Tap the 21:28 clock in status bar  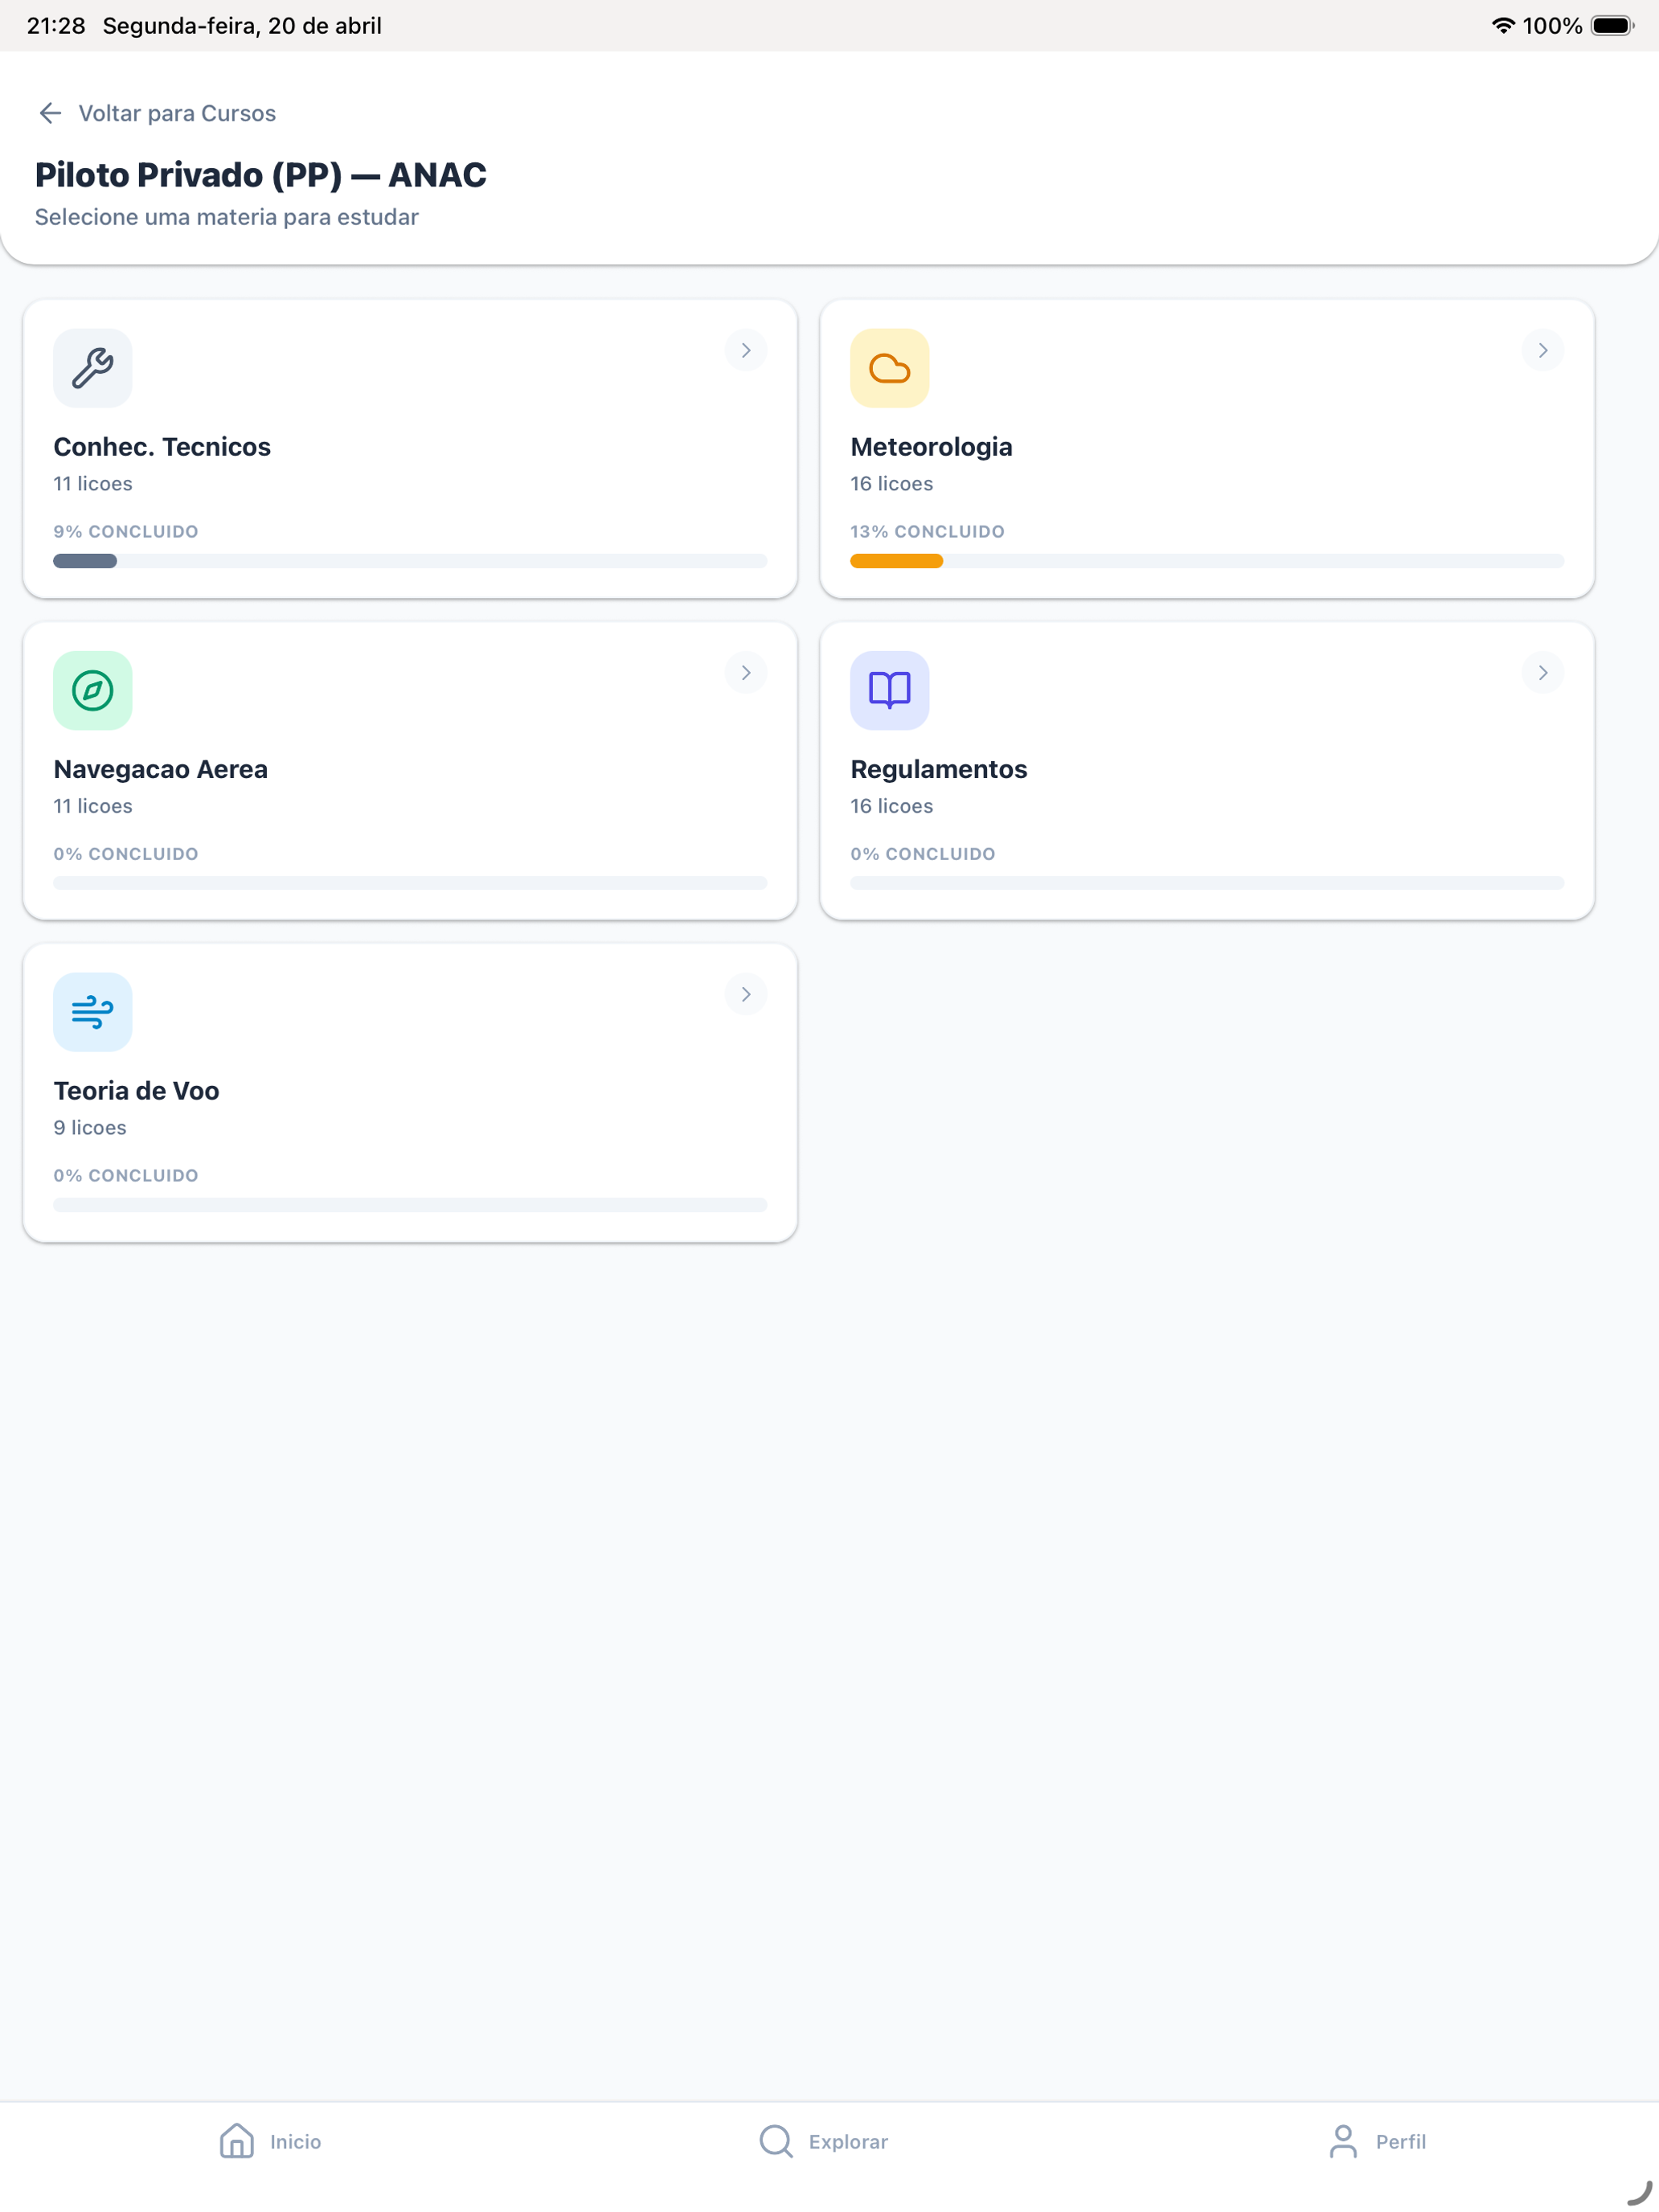56,26
